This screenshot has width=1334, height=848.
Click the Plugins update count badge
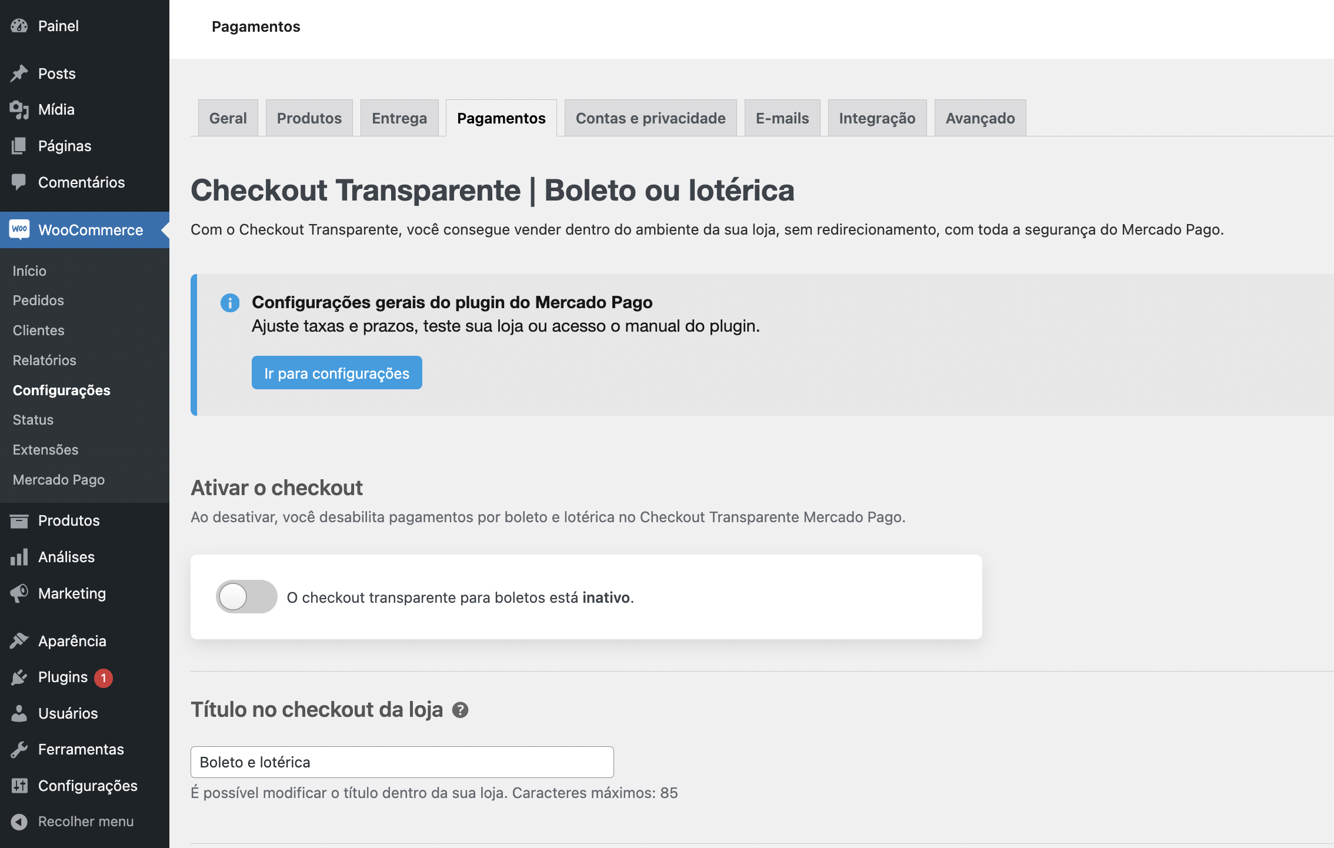click(x=104, y=677)
